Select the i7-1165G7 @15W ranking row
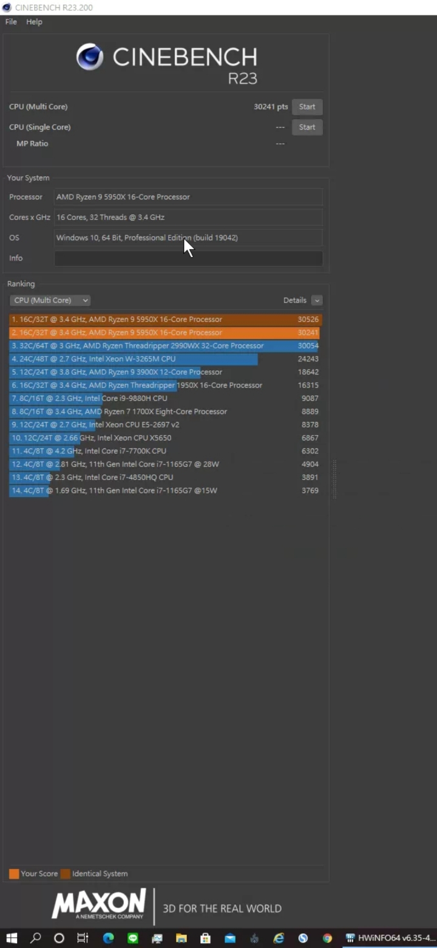Image resolution: width=437 pixels, height=948 pixels. tap(166, 490)
